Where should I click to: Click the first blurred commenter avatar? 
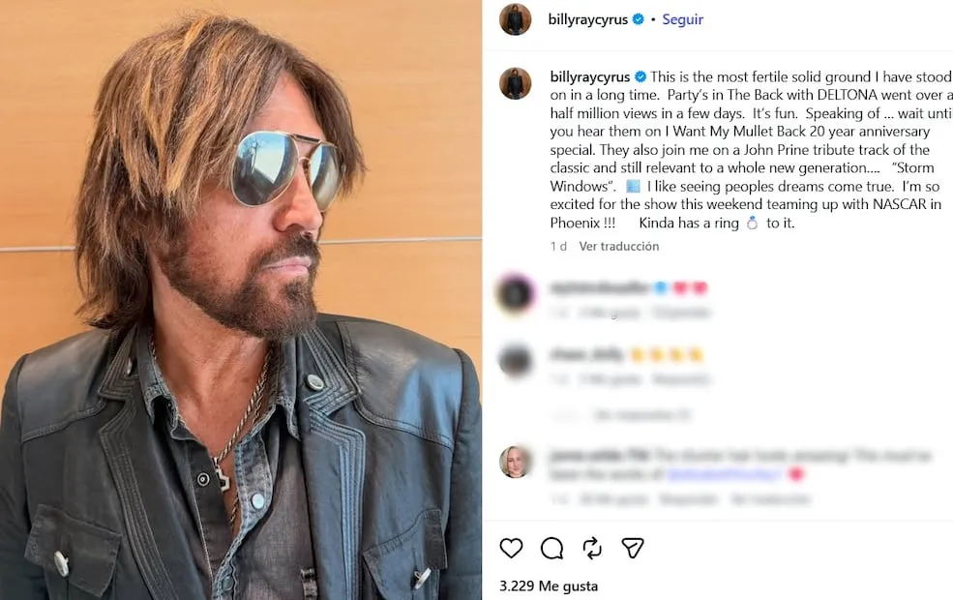coord(516,293)
